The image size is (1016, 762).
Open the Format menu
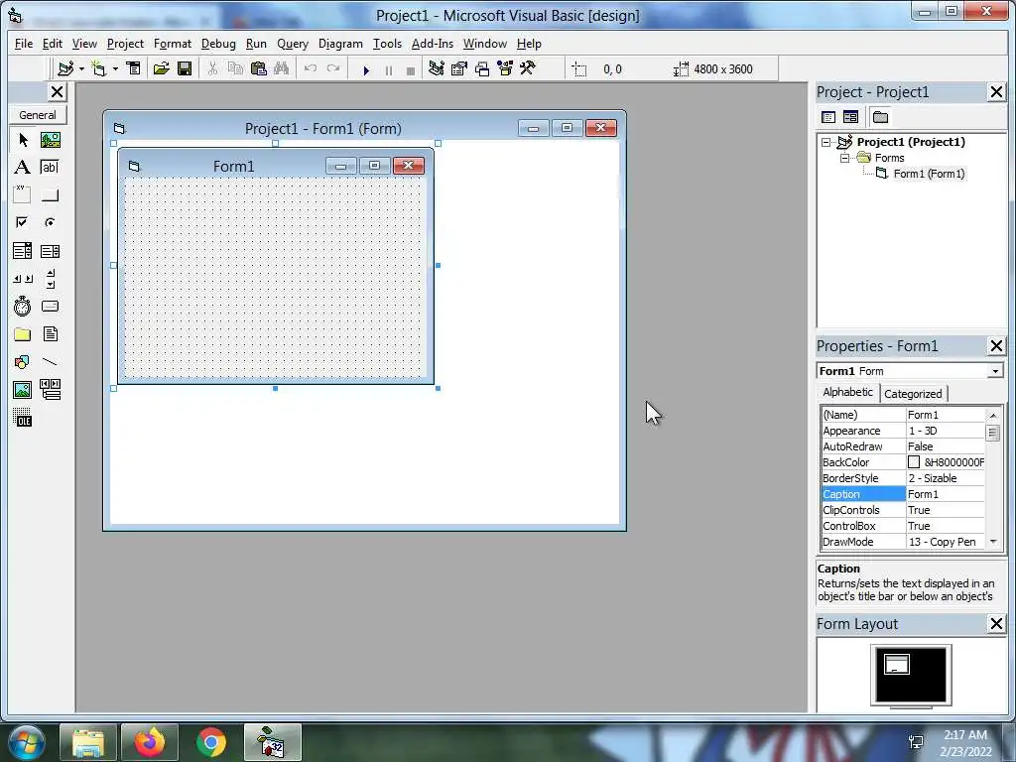click(x=173, y=44)
